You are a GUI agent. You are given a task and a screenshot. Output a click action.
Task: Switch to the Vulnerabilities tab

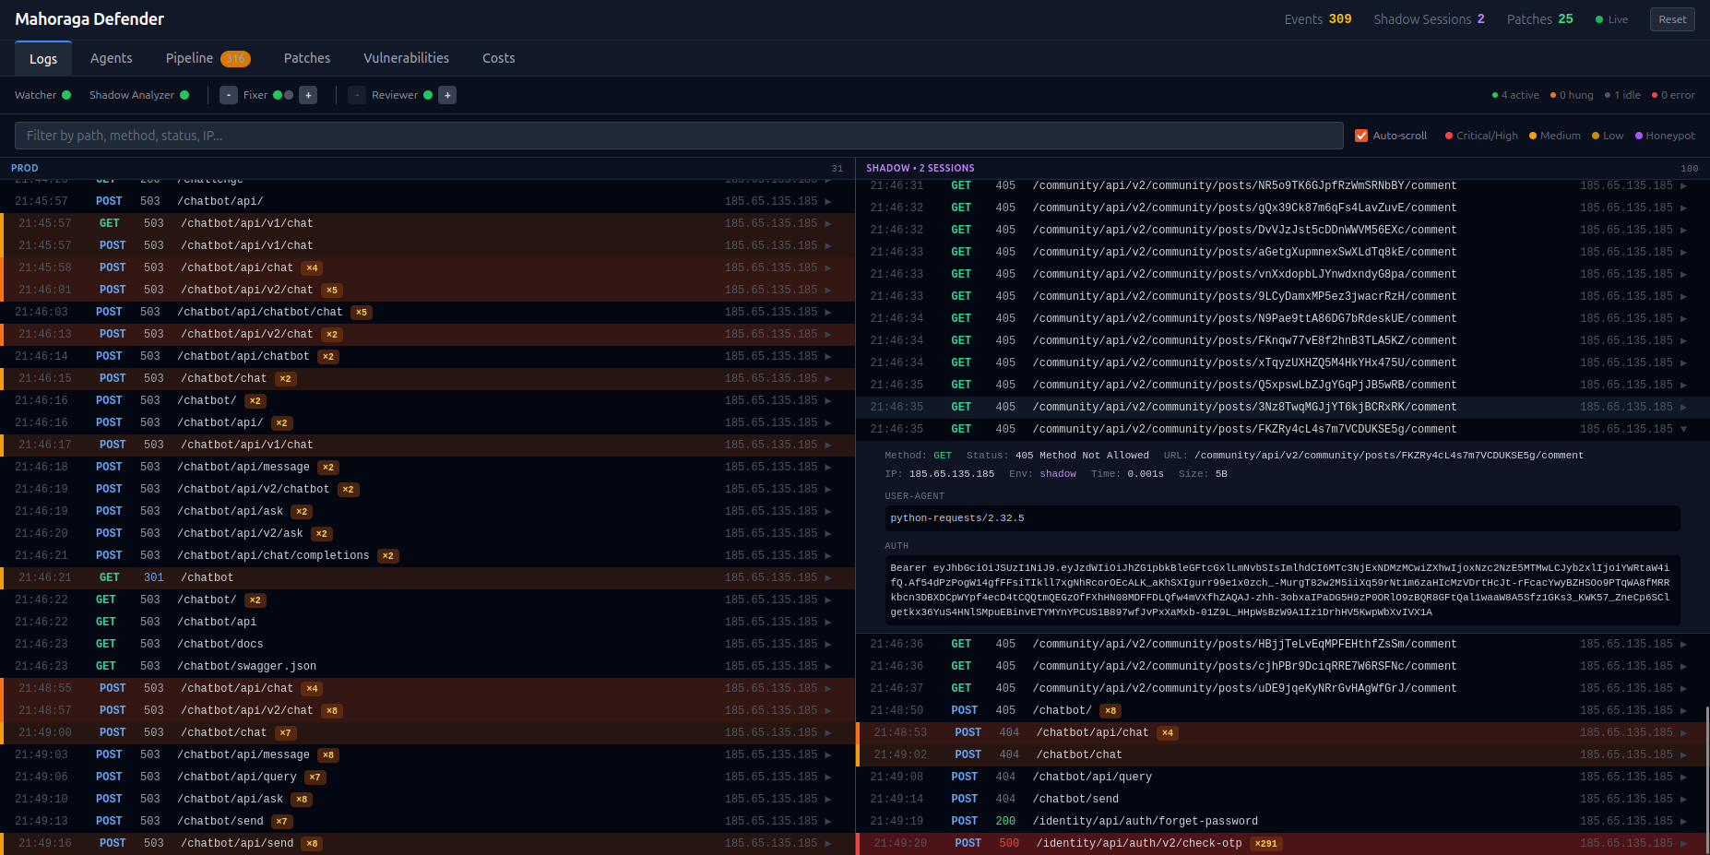point(406,58)
